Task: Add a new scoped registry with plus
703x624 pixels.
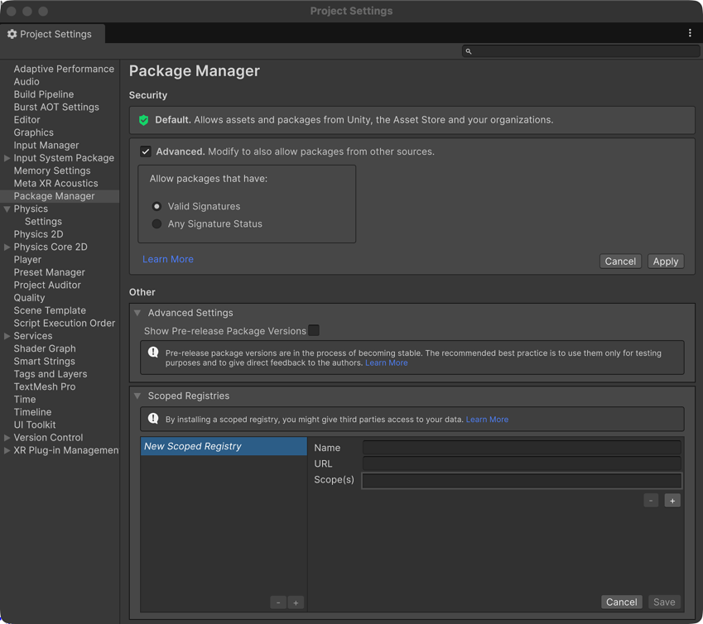Action: tap(296, 602)
